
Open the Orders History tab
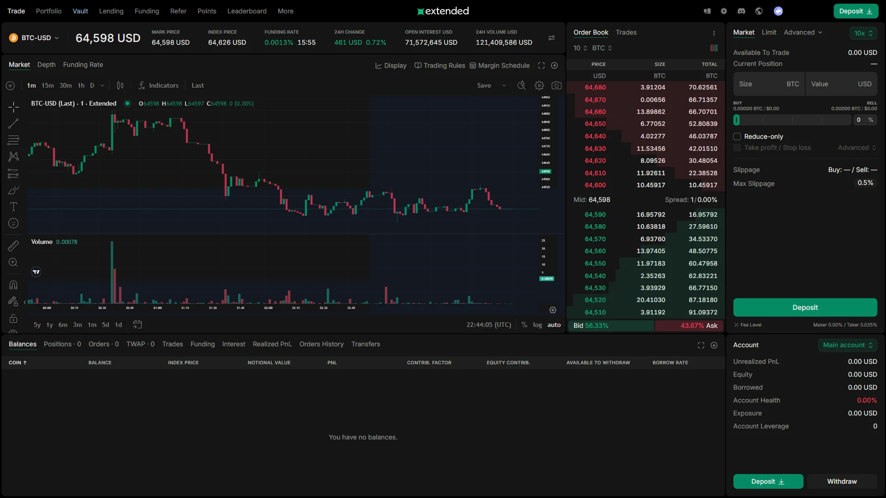coord(322,344)
